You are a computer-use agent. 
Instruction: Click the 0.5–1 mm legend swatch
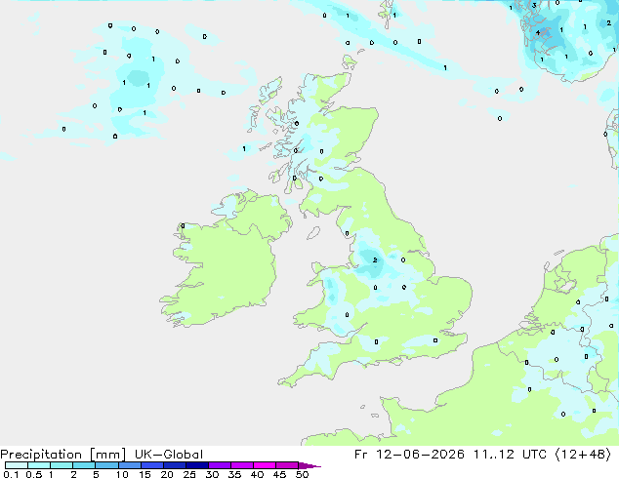(x=39, y=465)
